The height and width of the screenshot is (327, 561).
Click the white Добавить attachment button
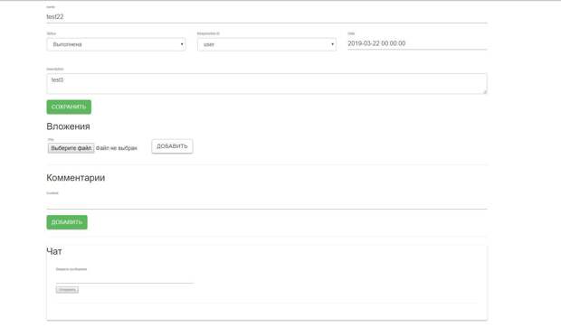click(172, 146)
